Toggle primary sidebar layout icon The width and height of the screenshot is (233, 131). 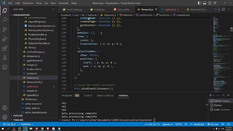[x=200, y=3]
